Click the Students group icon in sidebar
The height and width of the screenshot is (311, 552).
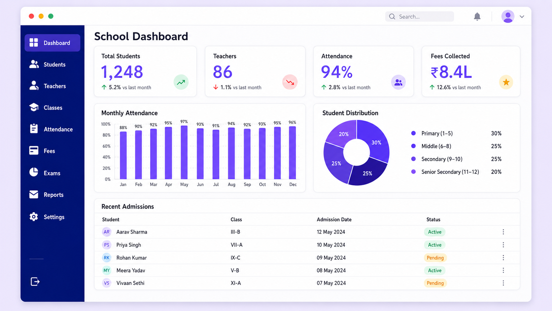click(34, 64)
